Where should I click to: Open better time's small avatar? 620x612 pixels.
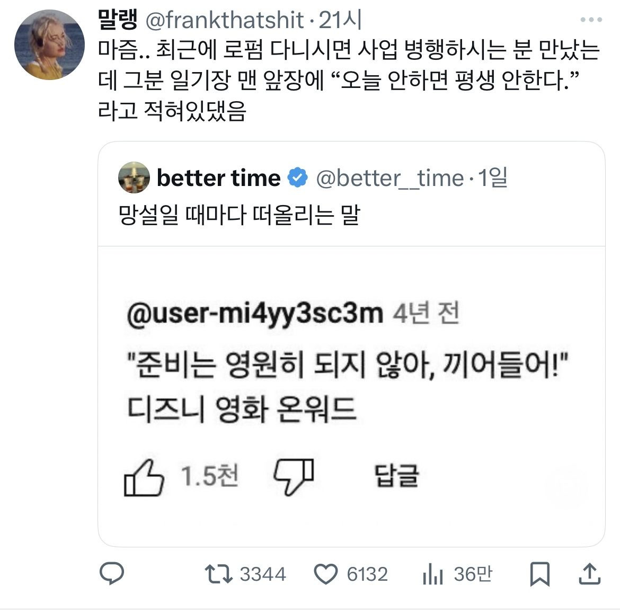tap(134, 178)
